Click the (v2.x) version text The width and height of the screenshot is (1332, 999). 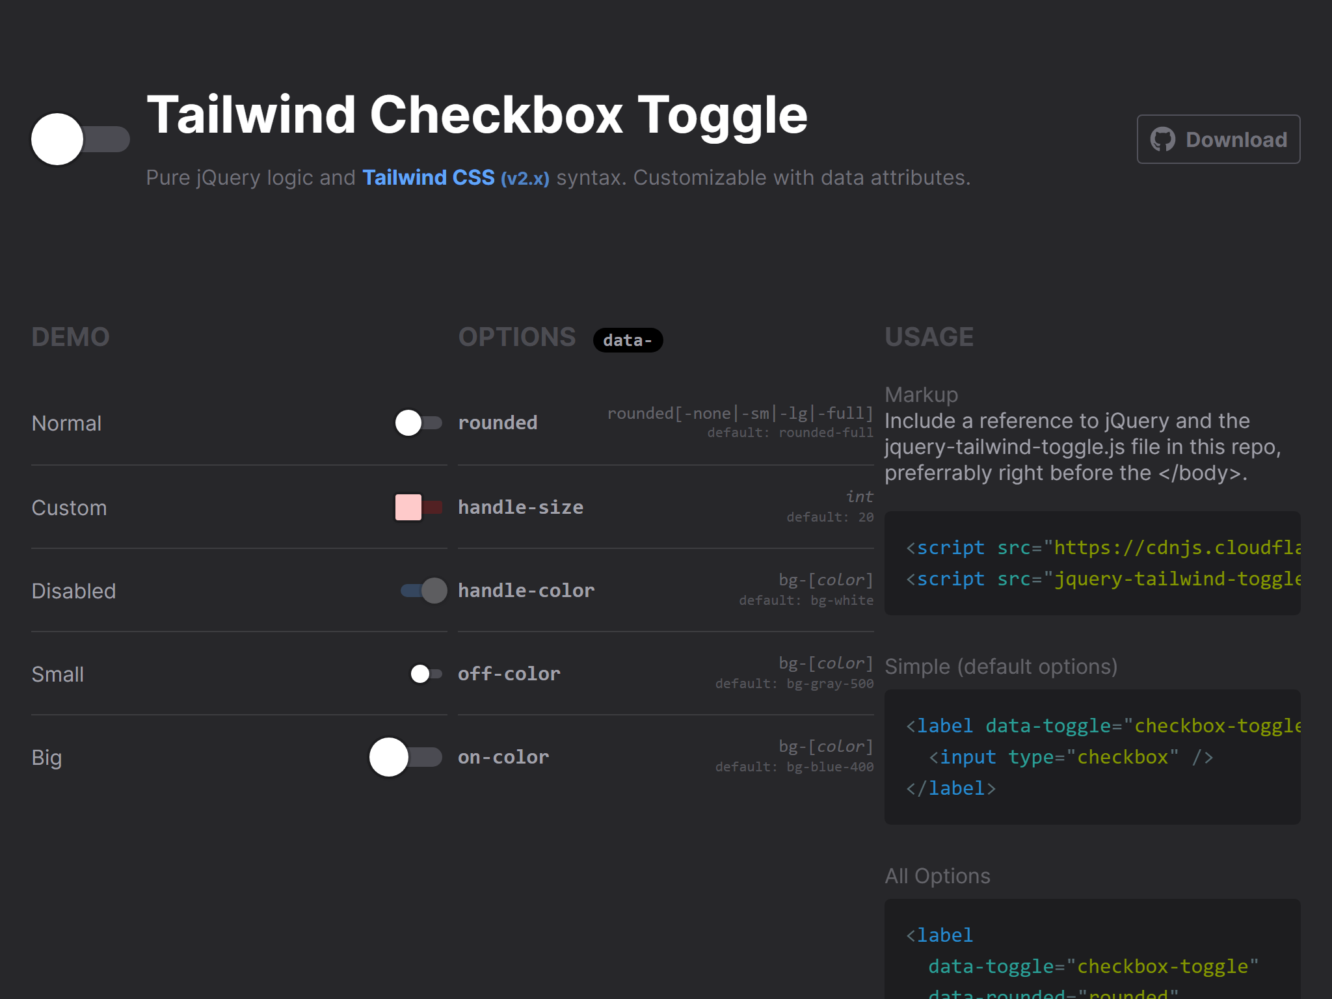525,178
